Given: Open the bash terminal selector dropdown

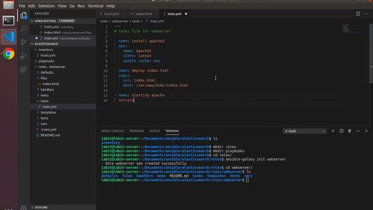Looking at the screenshot, I should pos(304,131).
